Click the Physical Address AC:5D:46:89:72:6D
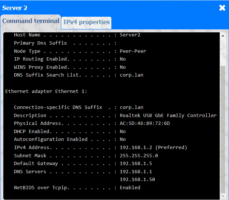Image resolution: width=229 pixels, height=200 pixels. tap(145, 123)
